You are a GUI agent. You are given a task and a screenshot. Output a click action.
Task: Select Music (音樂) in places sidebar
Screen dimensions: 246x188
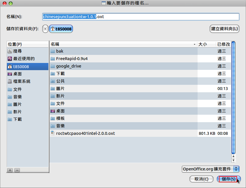17,97
